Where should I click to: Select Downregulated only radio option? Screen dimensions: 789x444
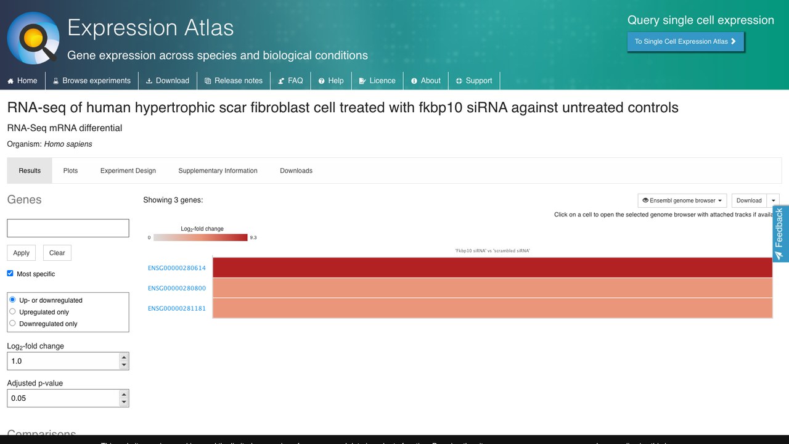coord(12,323)
